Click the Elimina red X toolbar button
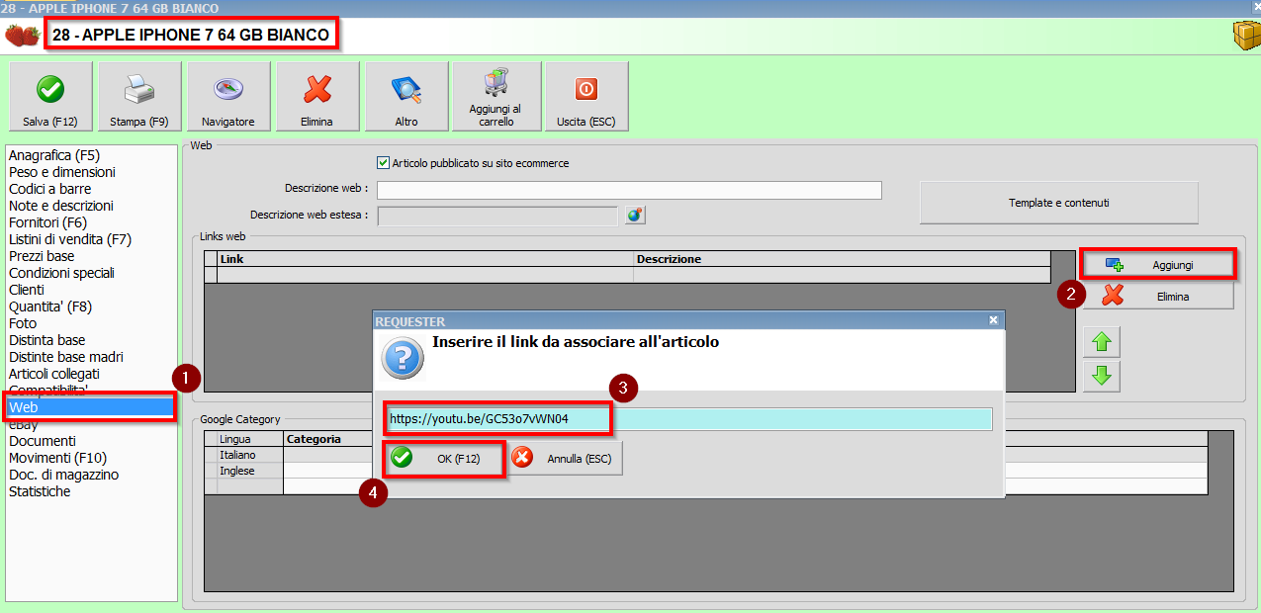Viewport: 1261px width, 613px height. point(317,96)
